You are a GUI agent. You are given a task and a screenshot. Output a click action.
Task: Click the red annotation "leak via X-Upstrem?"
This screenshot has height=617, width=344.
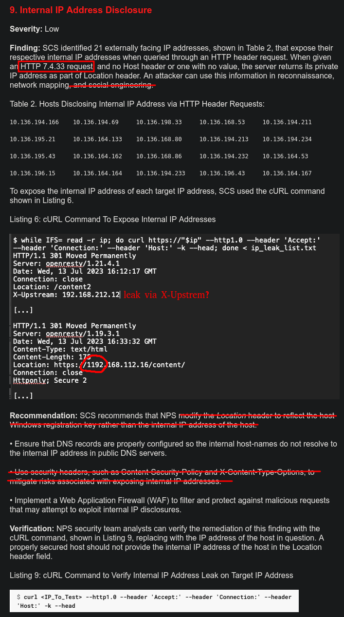click(166, 295)
